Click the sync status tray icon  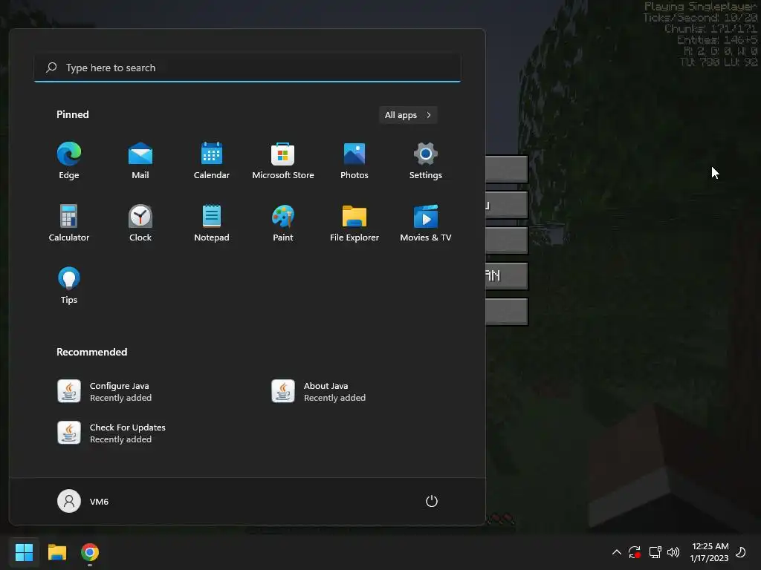click(635, 552)
